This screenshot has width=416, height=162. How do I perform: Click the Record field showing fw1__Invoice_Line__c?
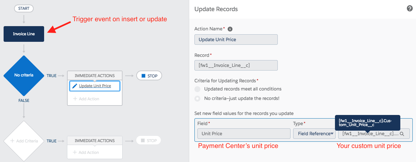[x=236, y=65]
